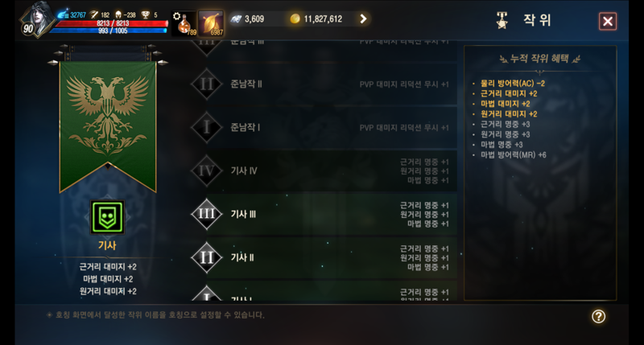644x345 pixels.
Task: Select the 준남작 I rank row
Action: 324,128
